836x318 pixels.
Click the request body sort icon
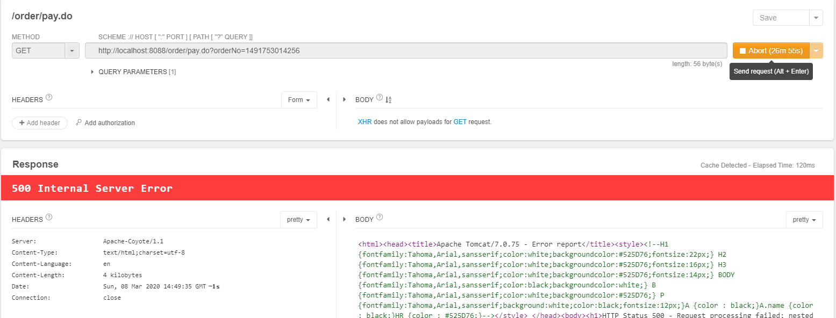389,99
